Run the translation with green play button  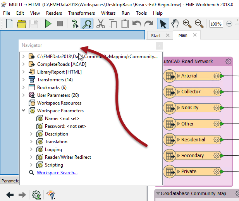pyautogui.click(x=48, y=24)
